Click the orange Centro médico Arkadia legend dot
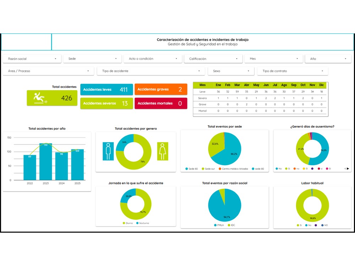The width and height of the screenshot is (355, 266). point(220,169)
